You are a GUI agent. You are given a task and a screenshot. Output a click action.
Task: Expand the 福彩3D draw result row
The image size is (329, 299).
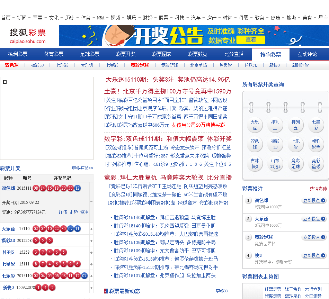coord(91,241)
